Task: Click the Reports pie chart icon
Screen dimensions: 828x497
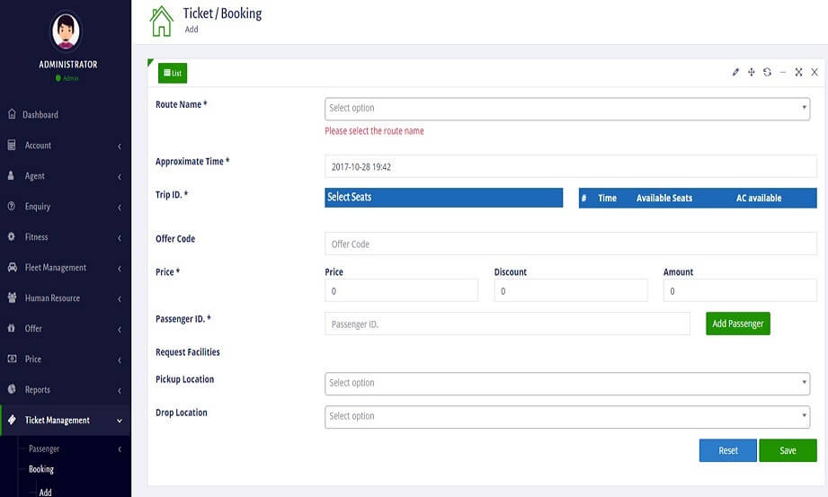Action: click(x=12, y=390)
